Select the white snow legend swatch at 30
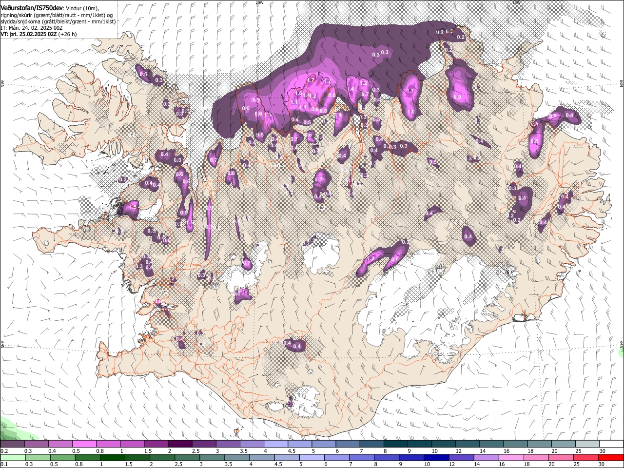The width and height of the screenshot is (624, 468). point(610,444)
